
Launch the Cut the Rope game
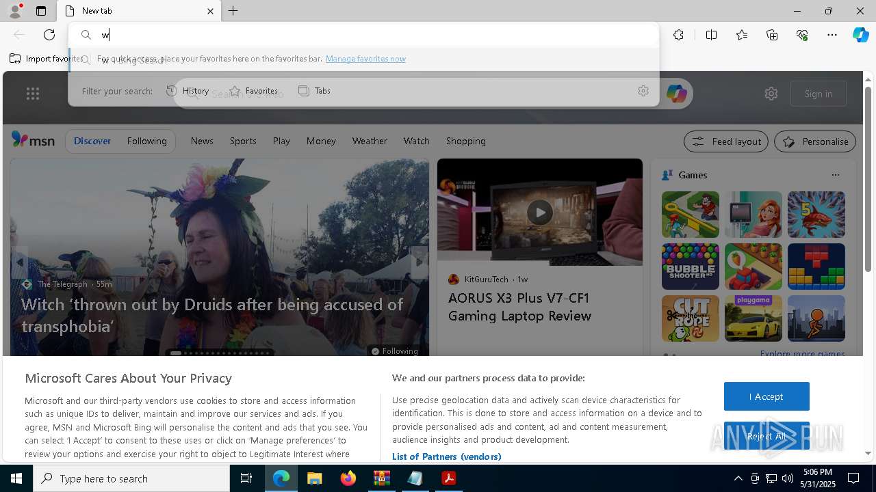(690, 318)
